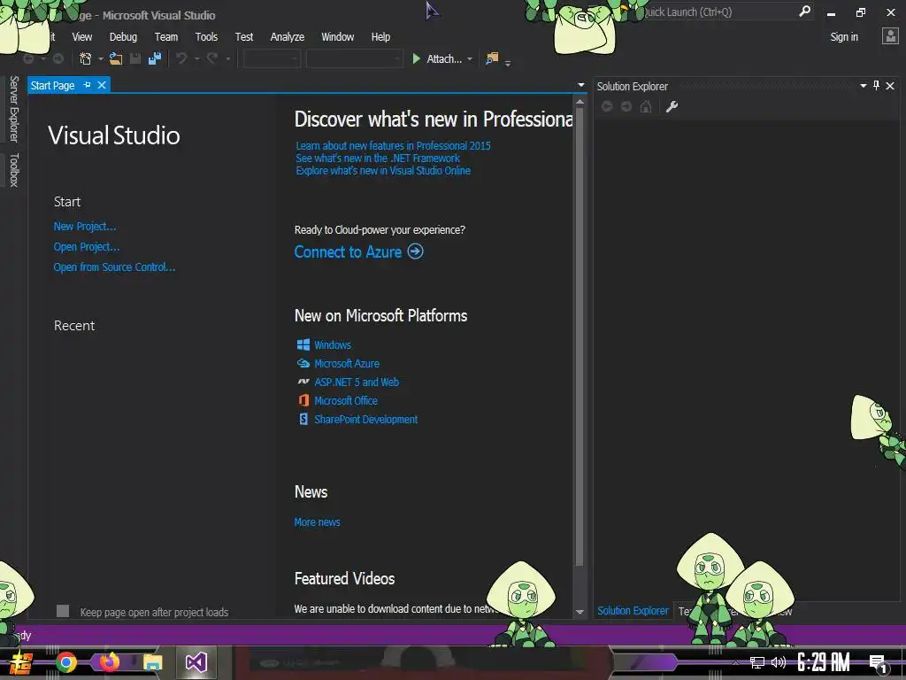Image resolution: width=906 pixels, height=680 pixels.
Task: Open the Solution Configurations combo box
Action: 272,58
